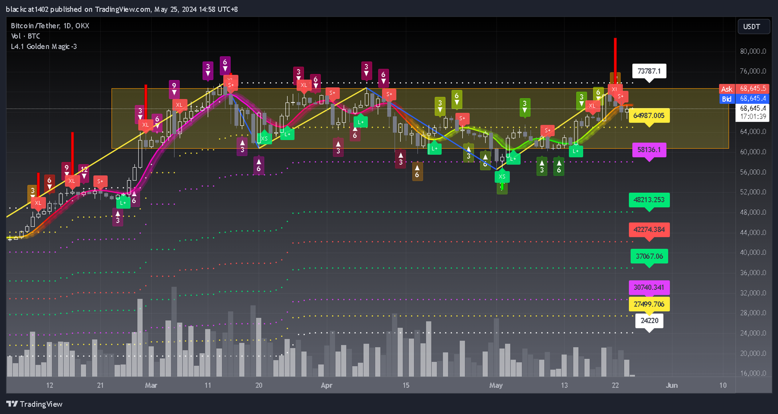Click the green 48213.253 level label
This screenshot has height=414, width=778.
(649, 200)
